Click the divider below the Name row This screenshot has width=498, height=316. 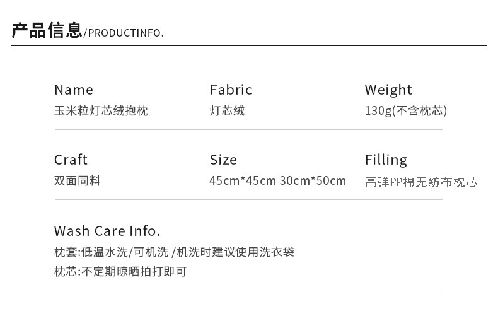coord(249,129)
